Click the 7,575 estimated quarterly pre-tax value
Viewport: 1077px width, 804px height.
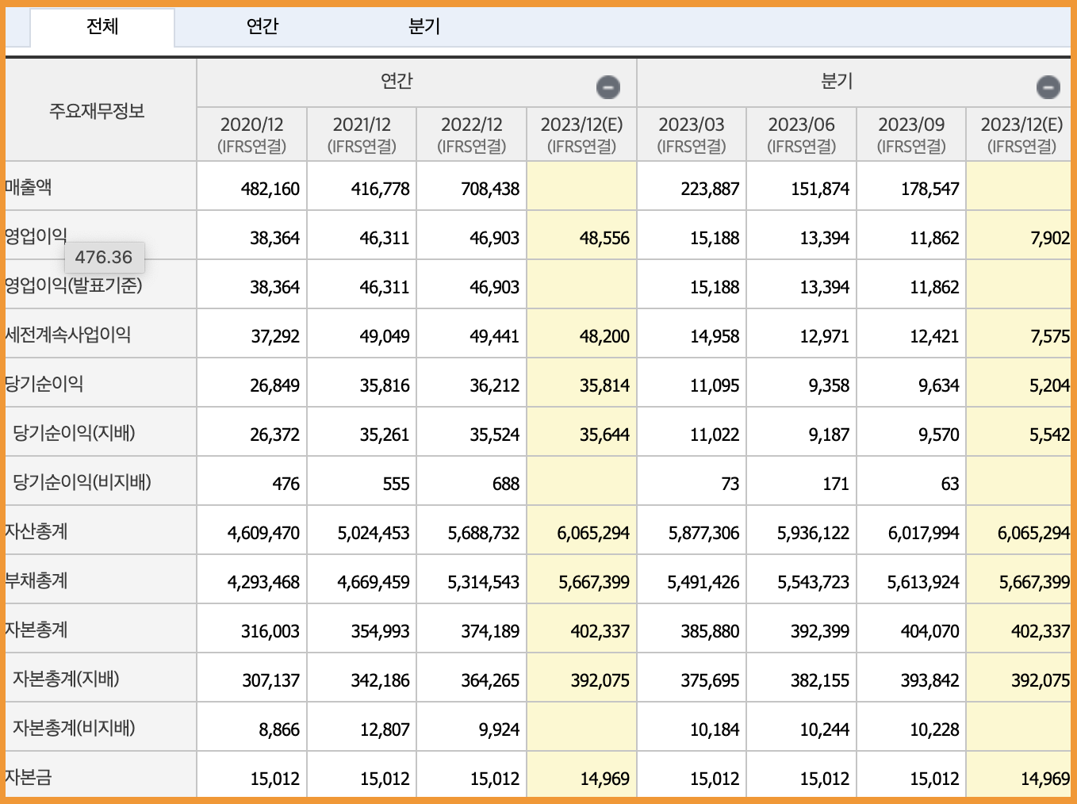tap(1050, 336)
